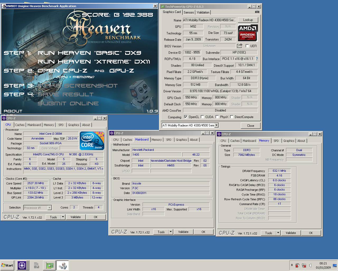338x271 pixels.
Task: Switch to the Sensors tab in GPU-Z
Action: point(189,12)
